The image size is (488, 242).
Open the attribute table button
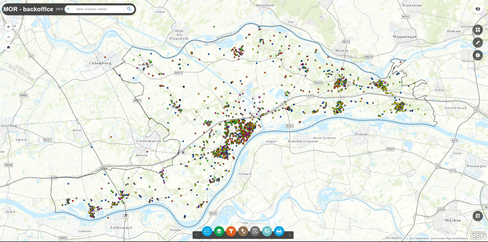(x=478, y=216)
